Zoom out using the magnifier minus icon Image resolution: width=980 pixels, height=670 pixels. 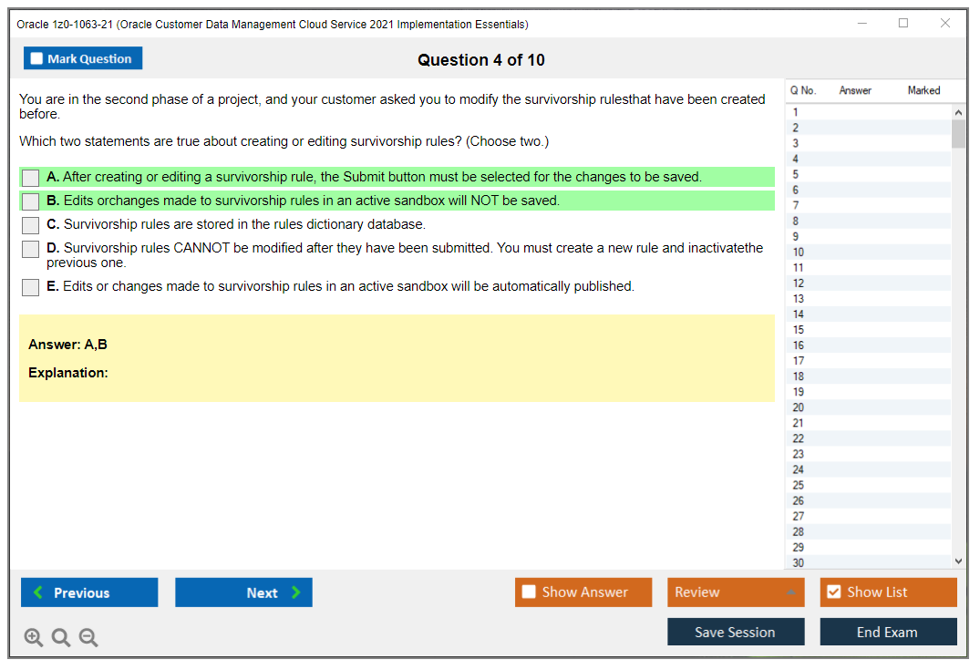click(x=88, y=637)
